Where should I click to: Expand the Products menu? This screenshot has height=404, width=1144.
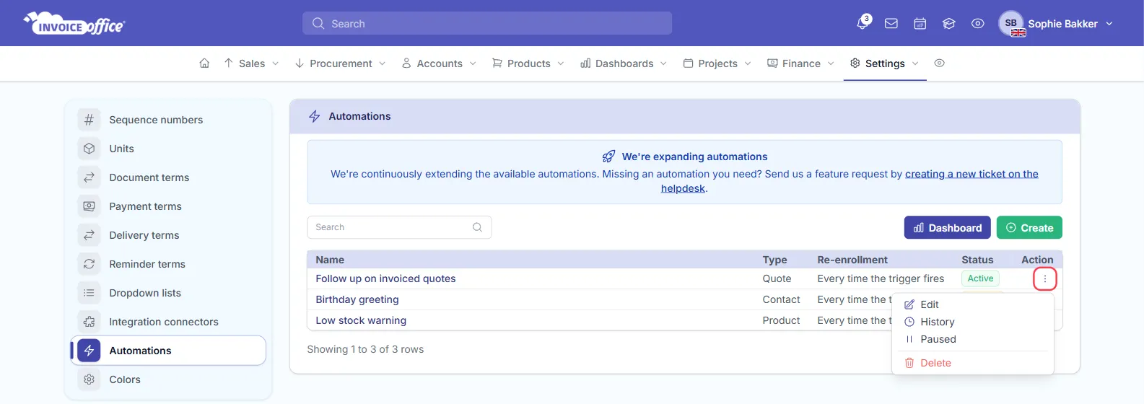[x=528, y=63]
